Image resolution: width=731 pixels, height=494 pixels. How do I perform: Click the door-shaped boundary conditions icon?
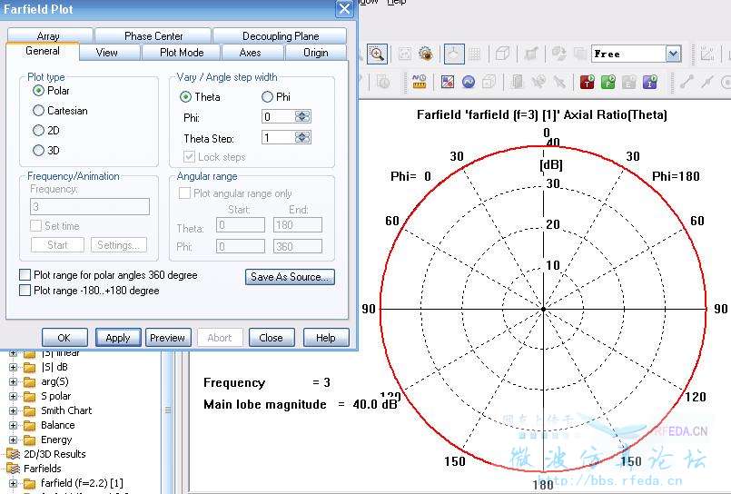coord(517,83)
